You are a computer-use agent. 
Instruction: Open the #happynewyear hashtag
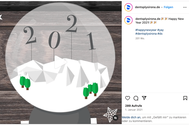146,30
